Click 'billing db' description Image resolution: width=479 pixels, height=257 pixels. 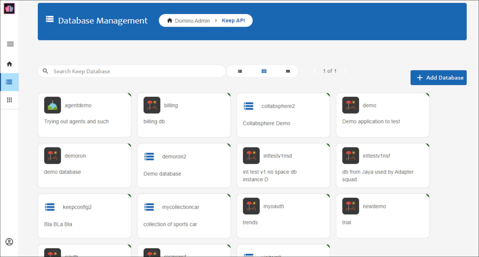pos(154,121)
